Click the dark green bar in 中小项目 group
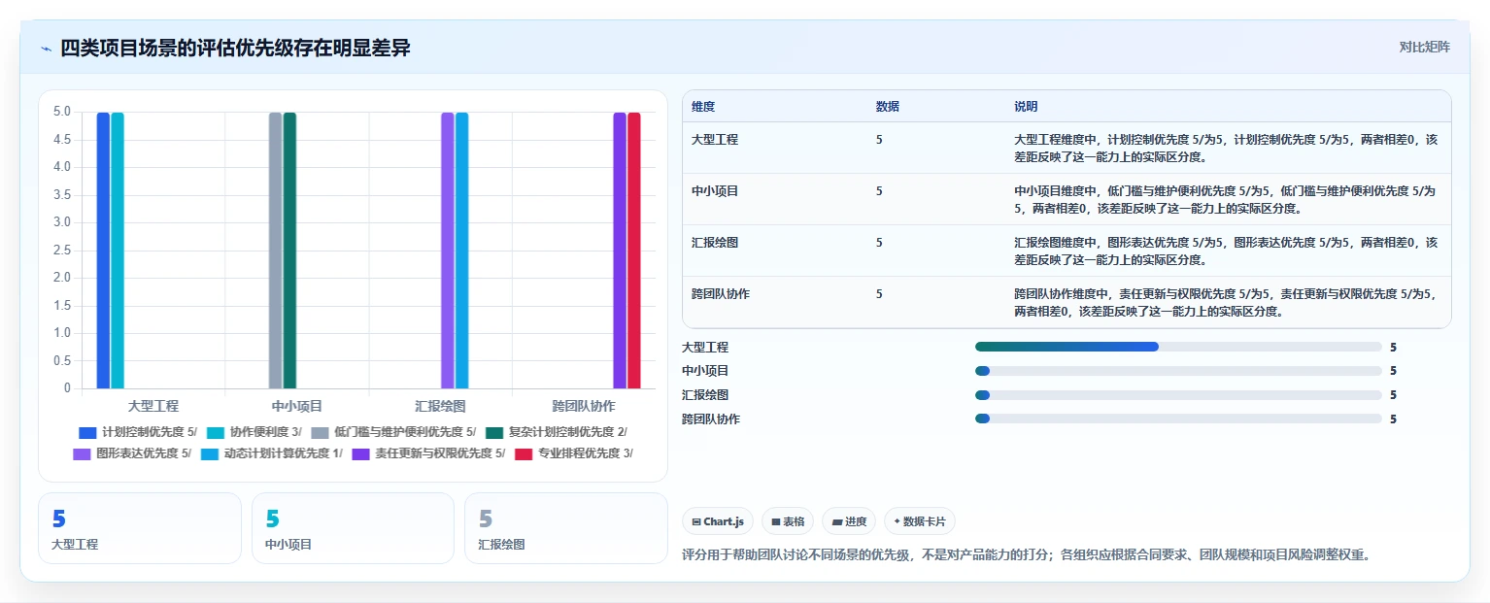The height and width of the screenshot is (603, 1490). coord(289,251)
